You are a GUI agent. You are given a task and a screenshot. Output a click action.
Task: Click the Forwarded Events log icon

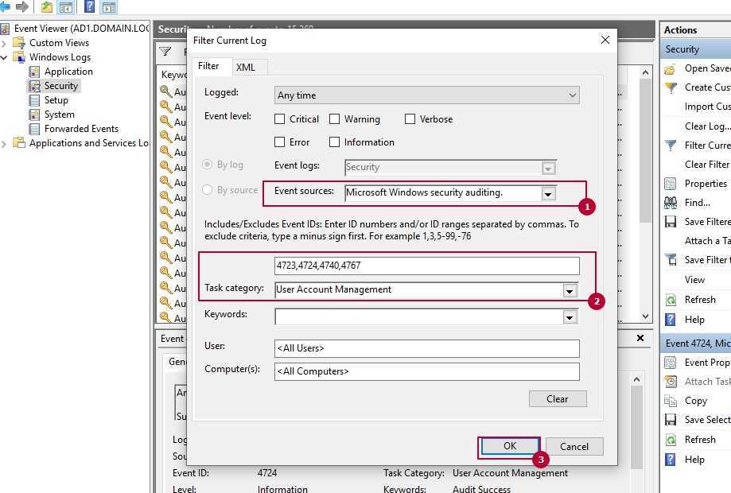coord(34,129)
